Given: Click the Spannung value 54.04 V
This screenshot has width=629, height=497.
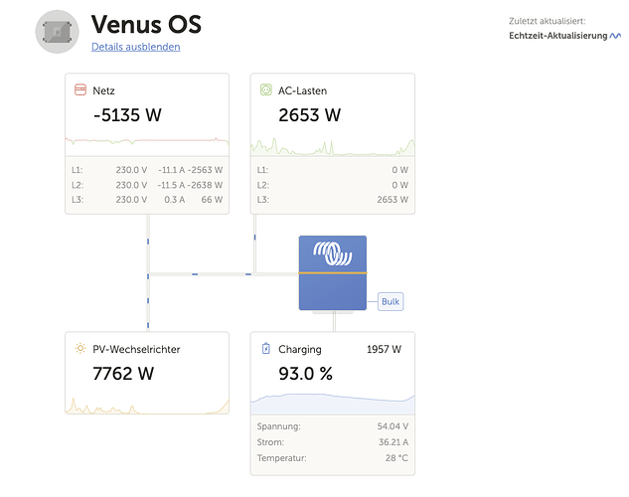Looking at the screenshot, I should pos(393,426).
